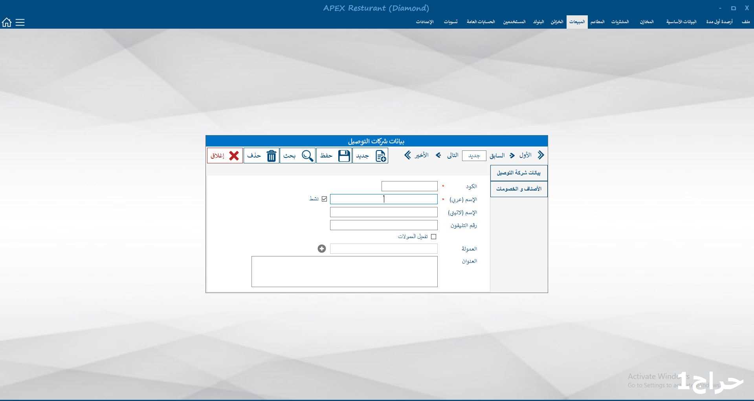
Task: Go to next record (التالى) arrow
Action: pos(438,156)
